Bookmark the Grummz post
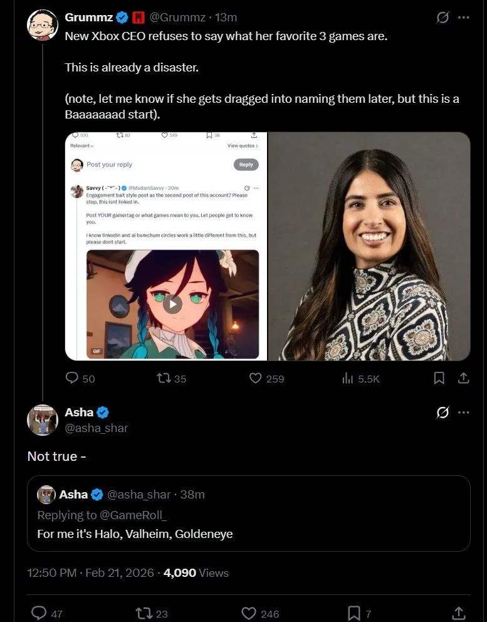This screenshot has height=622, width=487. point(439,378)
